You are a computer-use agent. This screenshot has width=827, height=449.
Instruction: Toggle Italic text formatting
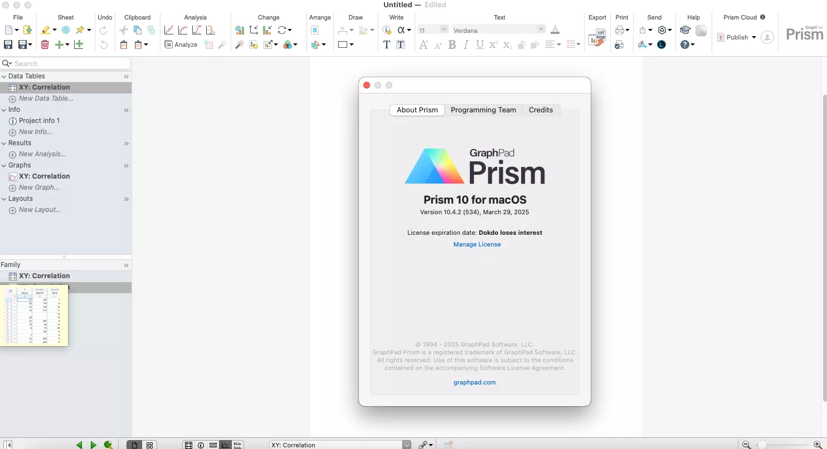466,45
